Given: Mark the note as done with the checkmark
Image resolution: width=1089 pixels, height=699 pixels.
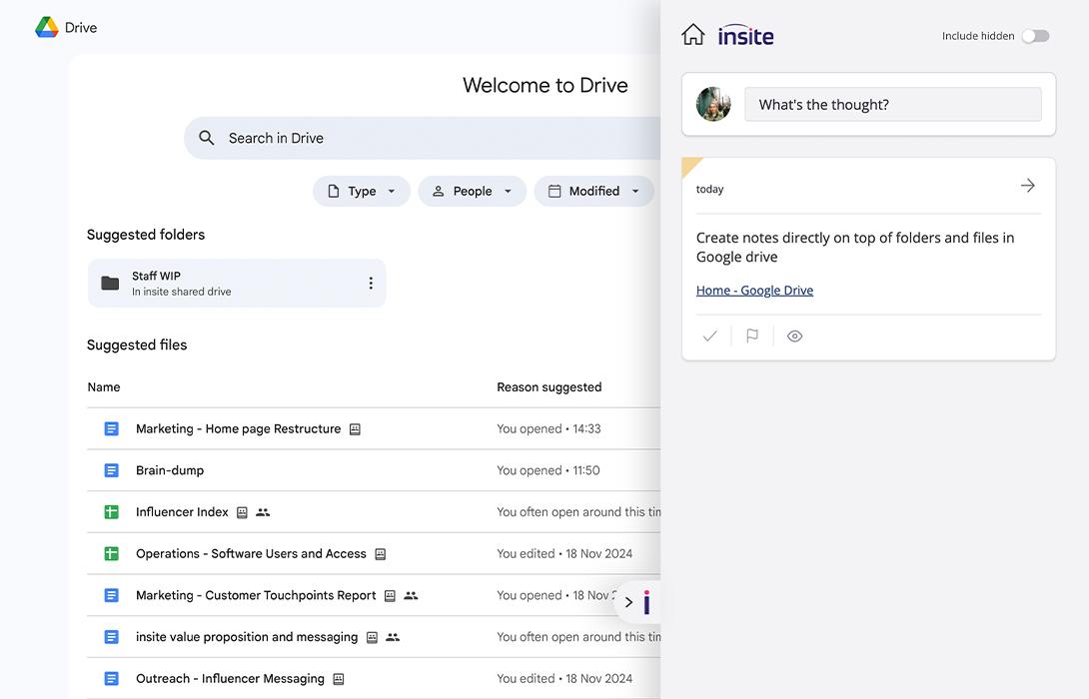Looking at the screenshot, I should [x=709, y=336].
